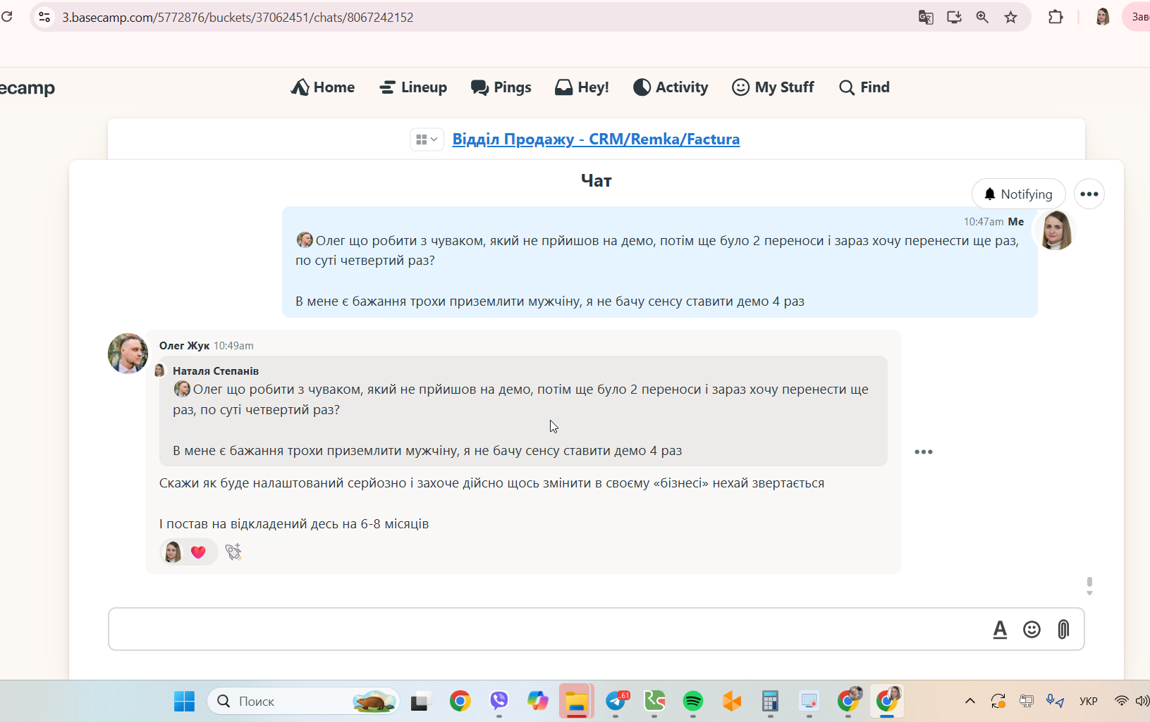Open Pings in the top navigation
The width and height of the screenshot is (1150, 722).
point(501,87)
